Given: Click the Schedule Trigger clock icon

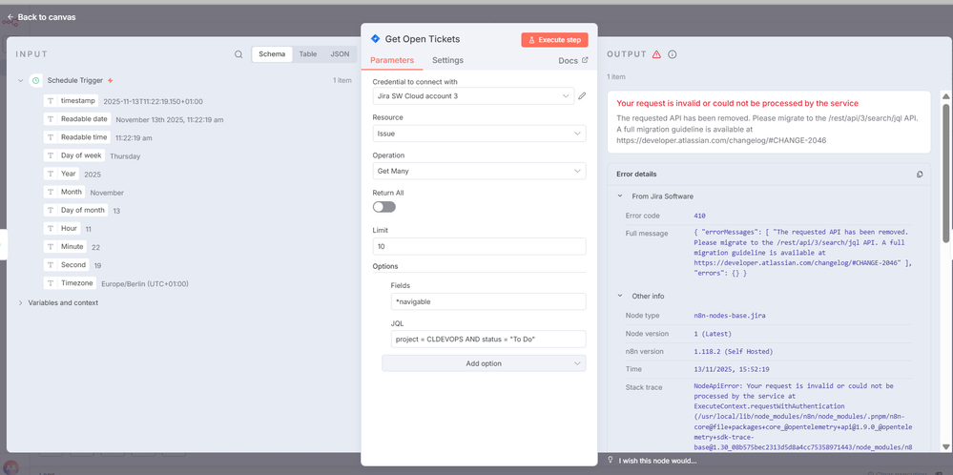Looking at the screenshot, I should coord(36,80).
